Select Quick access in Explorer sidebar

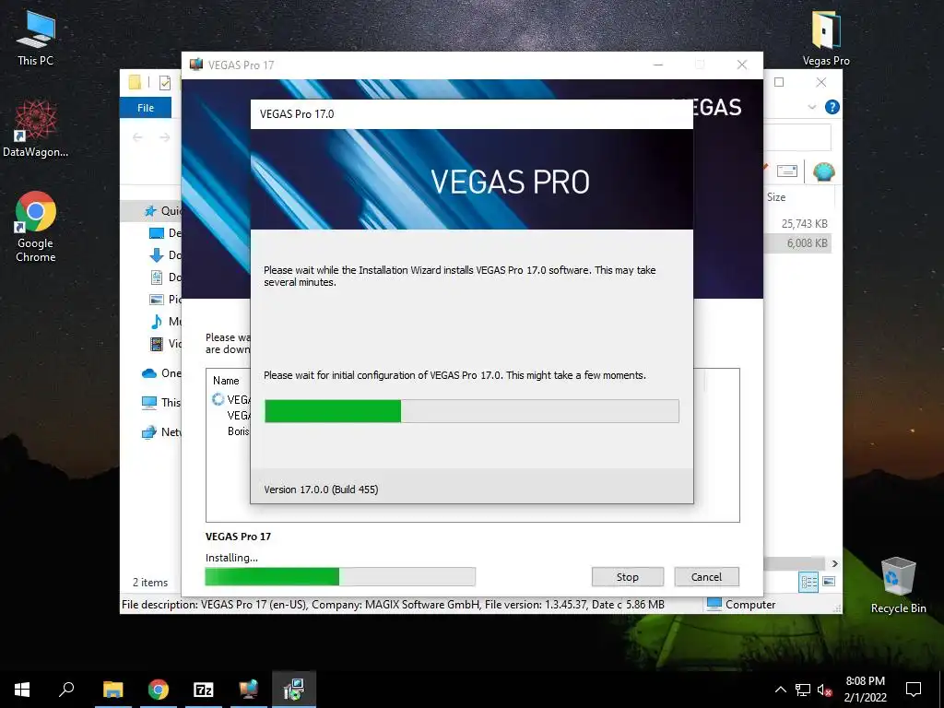(162, 211)
